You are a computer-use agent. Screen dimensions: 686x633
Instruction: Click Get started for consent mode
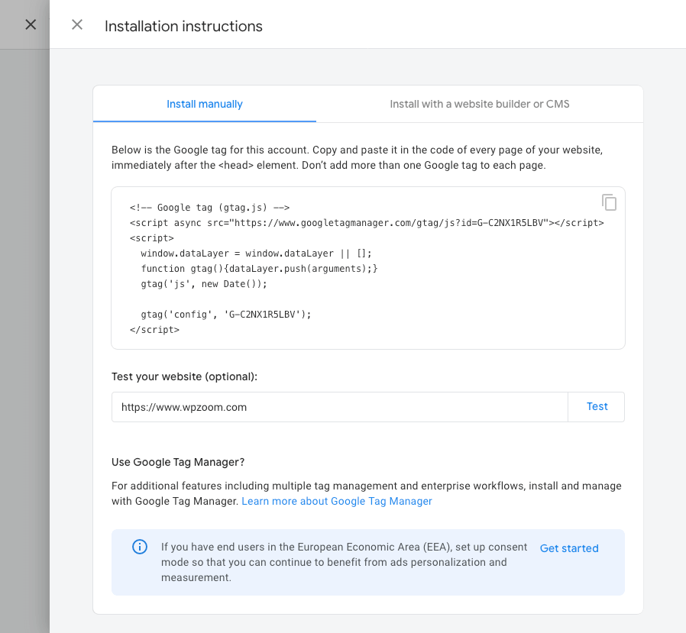click(569, 548)
